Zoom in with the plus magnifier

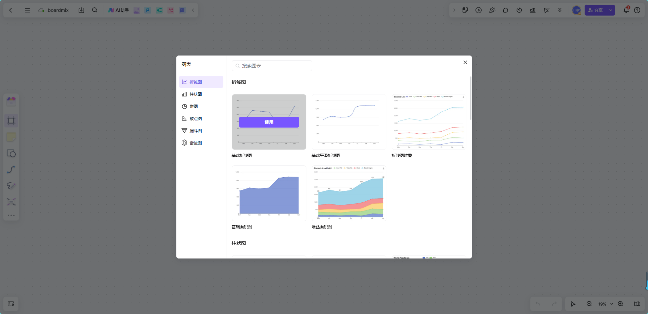pos(620,304)
